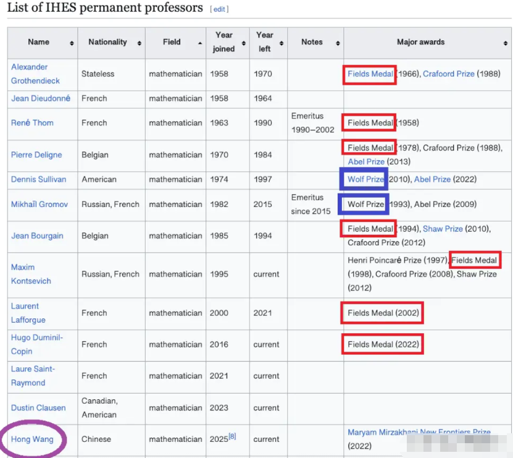Click the Year left column header
513x458 pixels.
pyautogui.click(x=269, y=43)
